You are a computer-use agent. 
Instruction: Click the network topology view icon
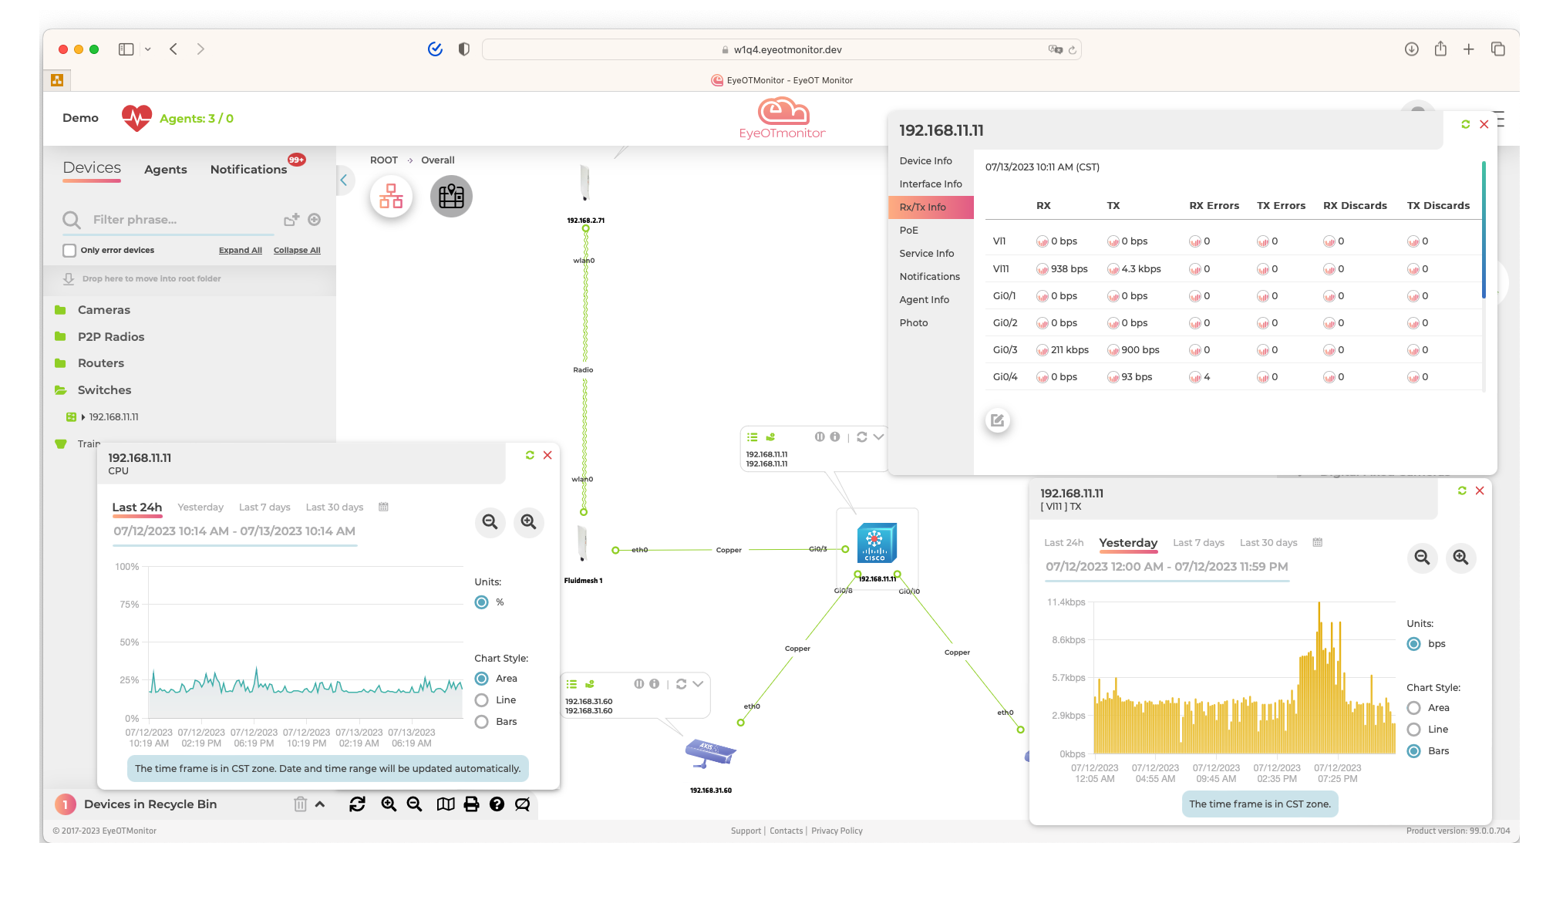click(391, 196)
